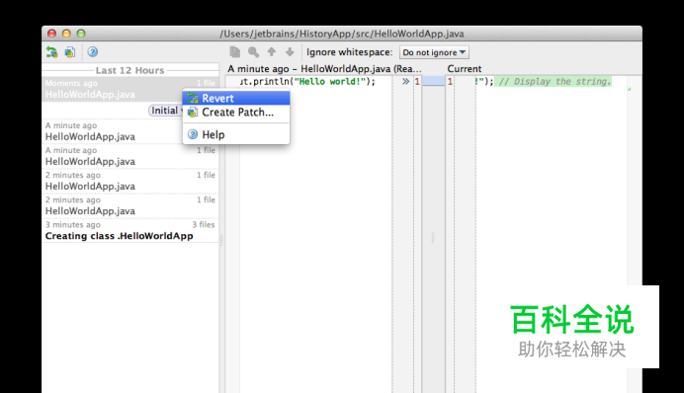684x393 pixels.
Task: Select the first 2 minutes ago revision
Action: click(x=130, y=181)
